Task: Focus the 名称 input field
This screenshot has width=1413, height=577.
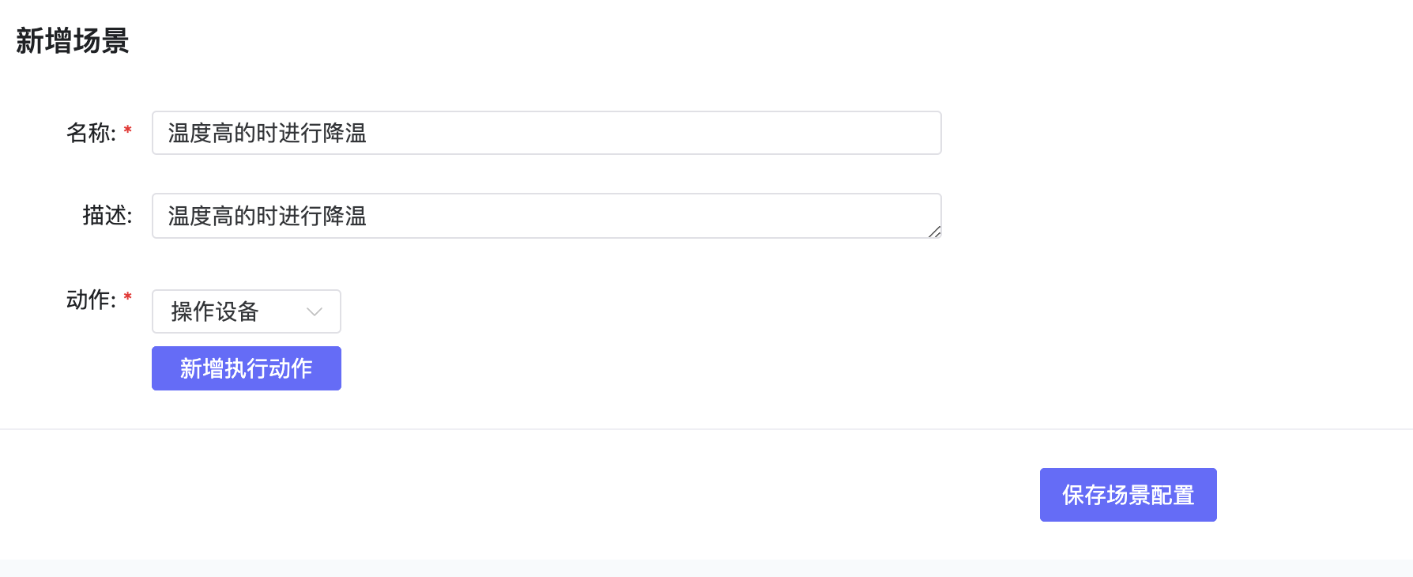Action: pos(547,133)
